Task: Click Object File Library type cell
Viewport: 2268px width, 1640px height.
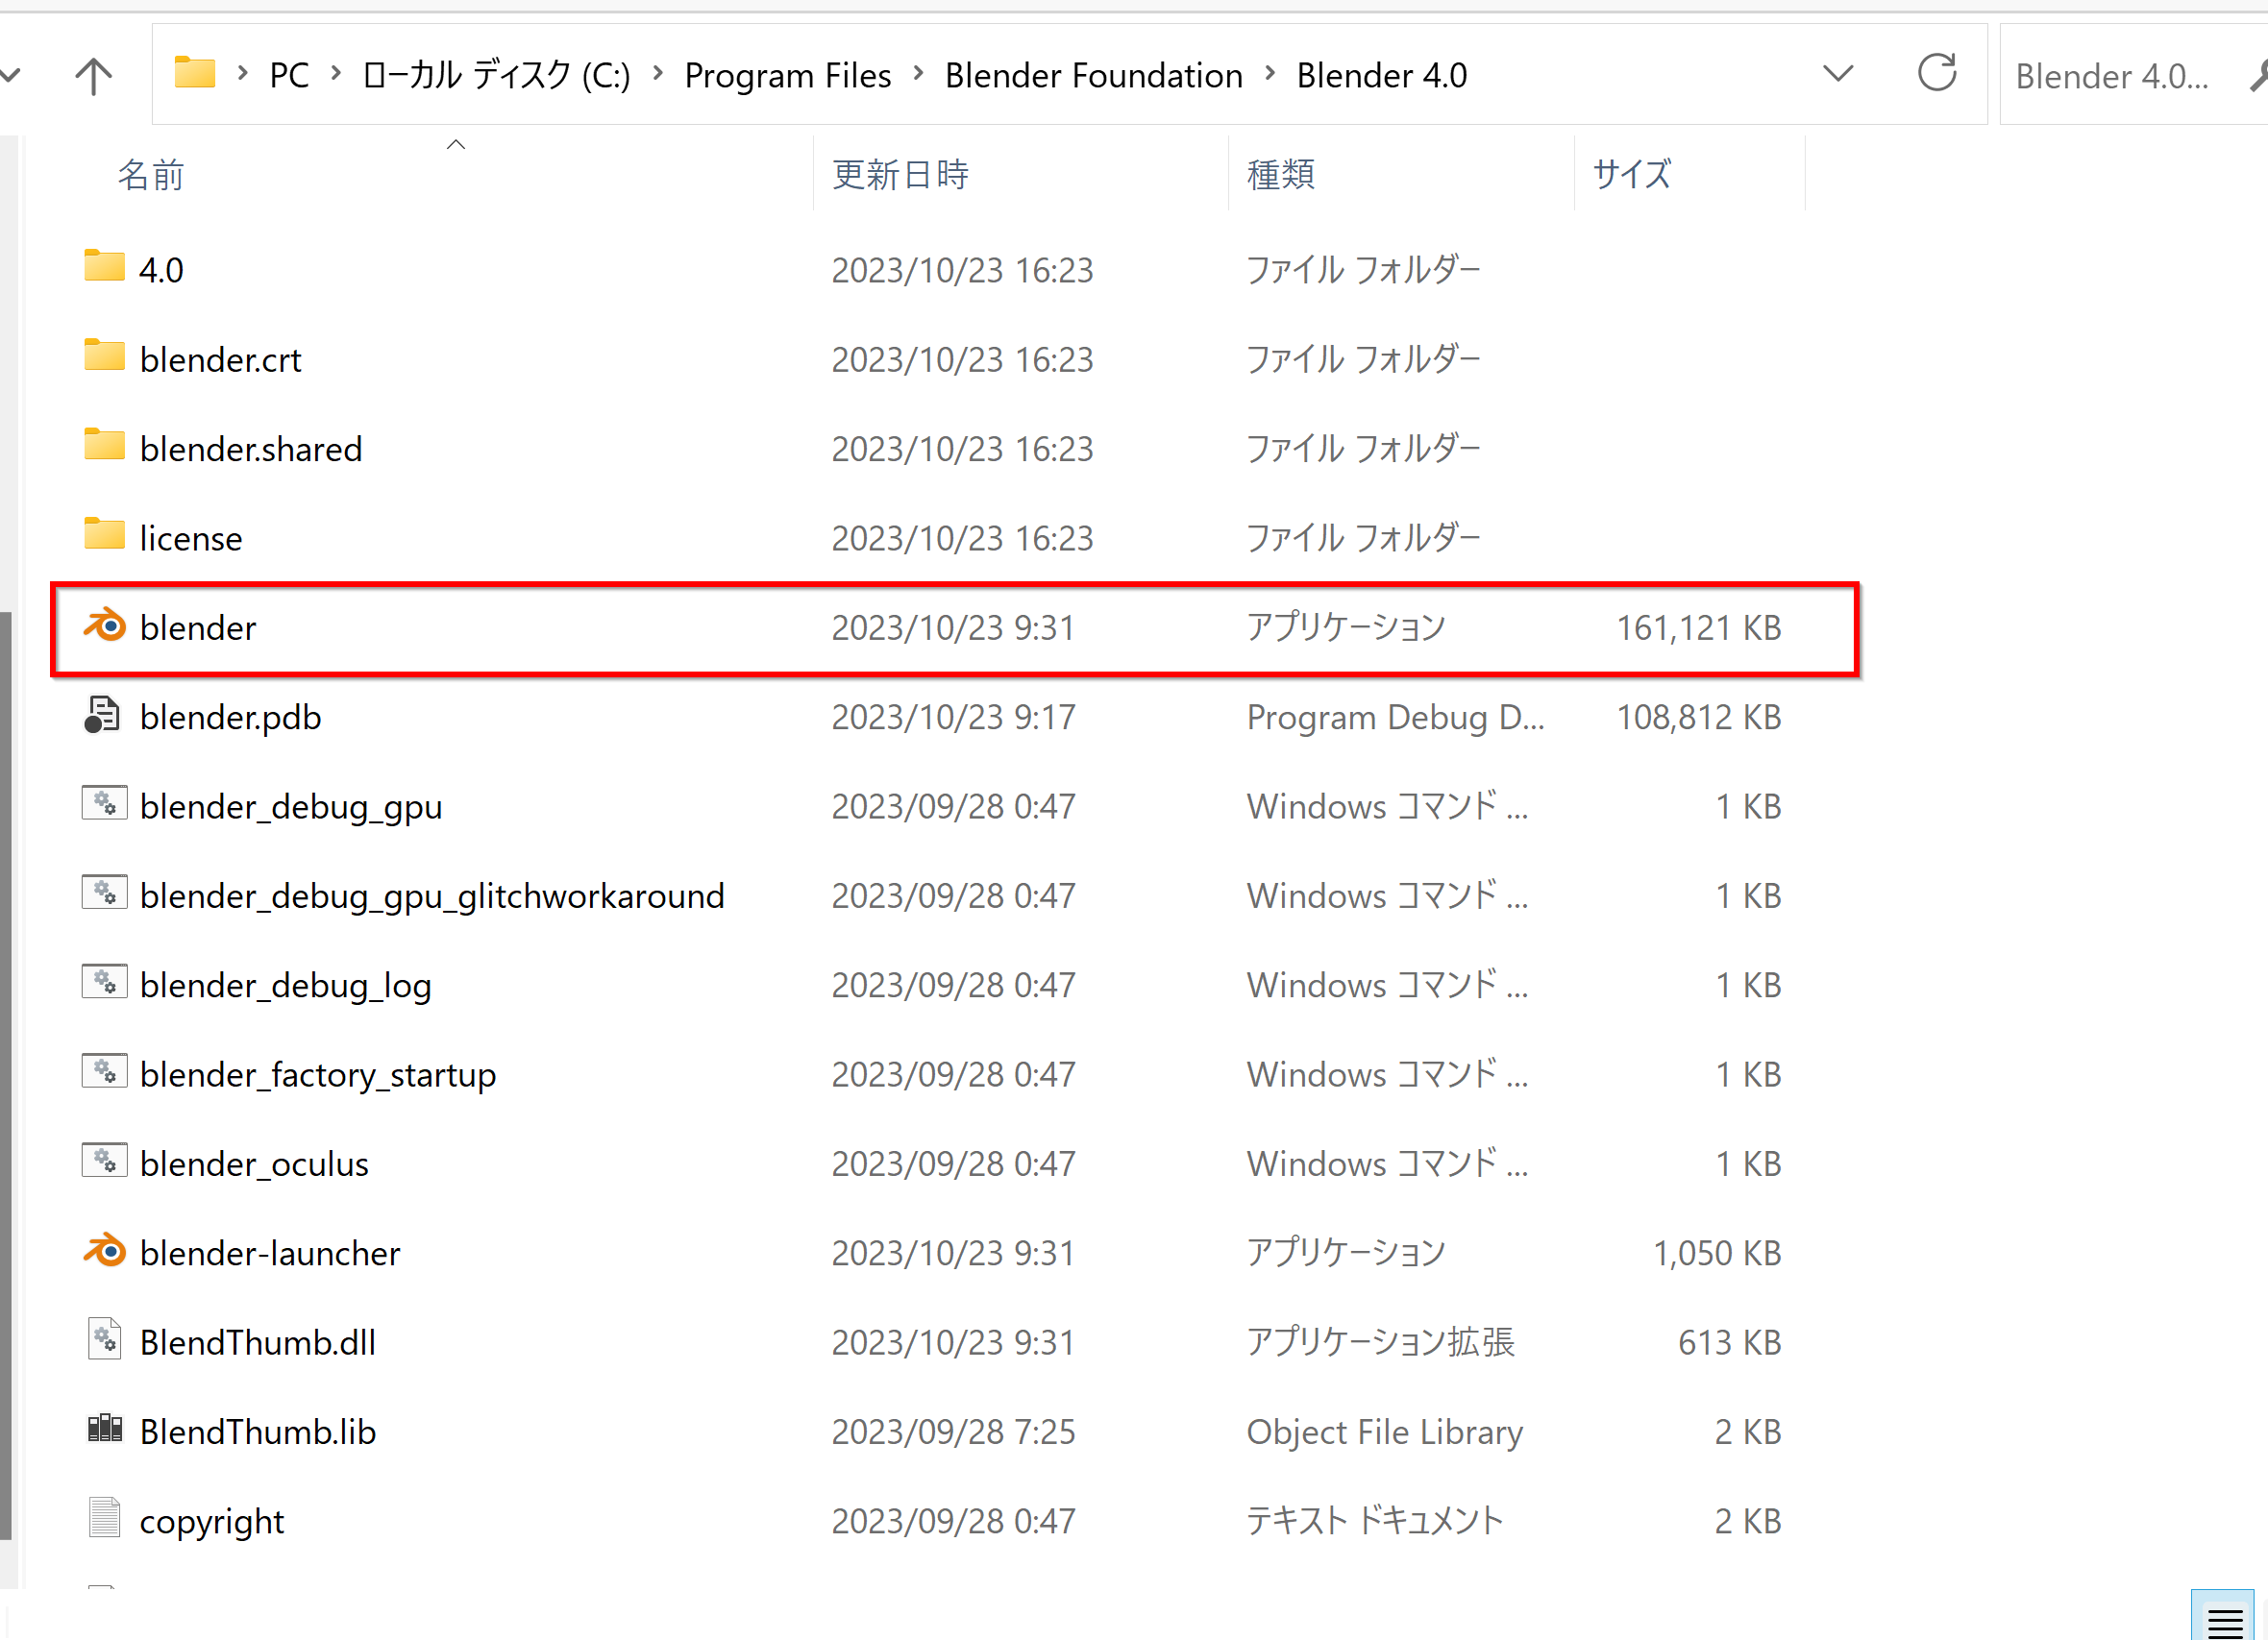Action: [1384, 1432]
